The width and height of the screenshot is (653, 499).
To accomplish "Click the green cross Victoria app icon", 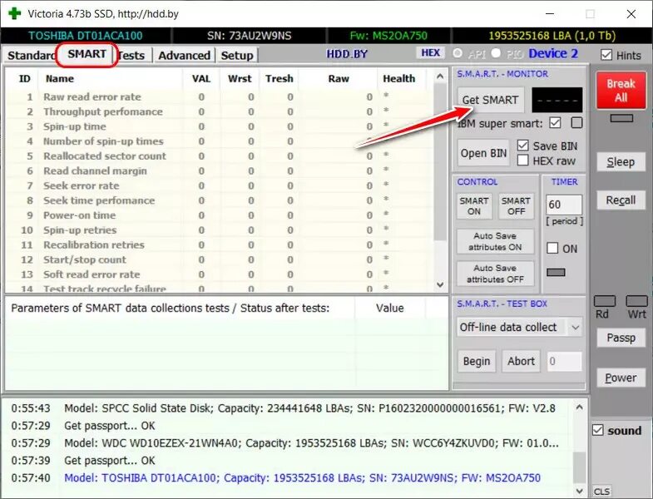I will click(x=14, y=13).
